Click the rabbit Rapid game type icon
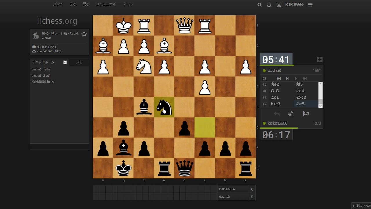 [x=36, y=35]
